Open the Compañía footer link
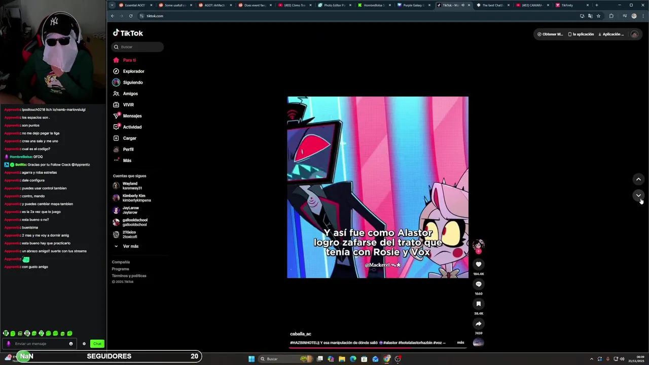 click(x=121, y=262)
